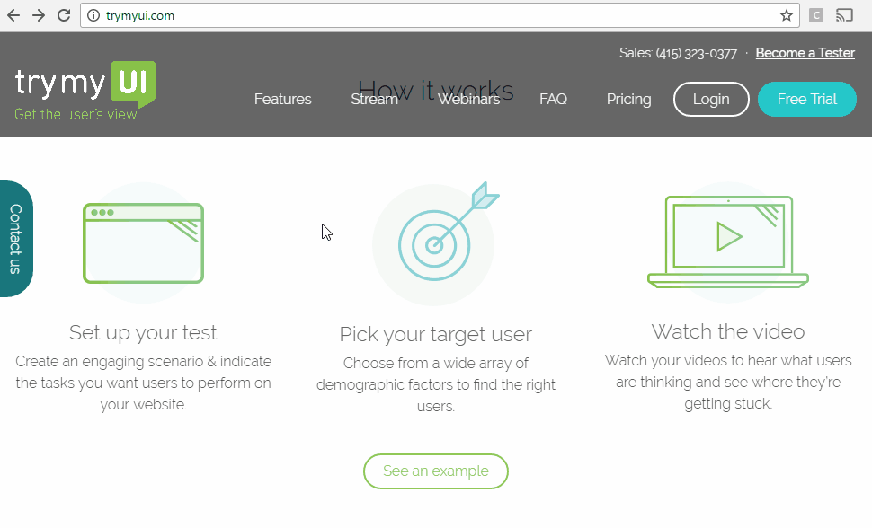Open the Stream menu item
The image size is (872, 528).
tap(374, 99)
